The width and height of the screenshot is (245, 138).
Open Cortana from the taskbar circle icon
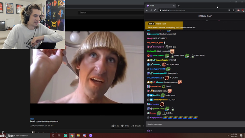tap(53, 135)
